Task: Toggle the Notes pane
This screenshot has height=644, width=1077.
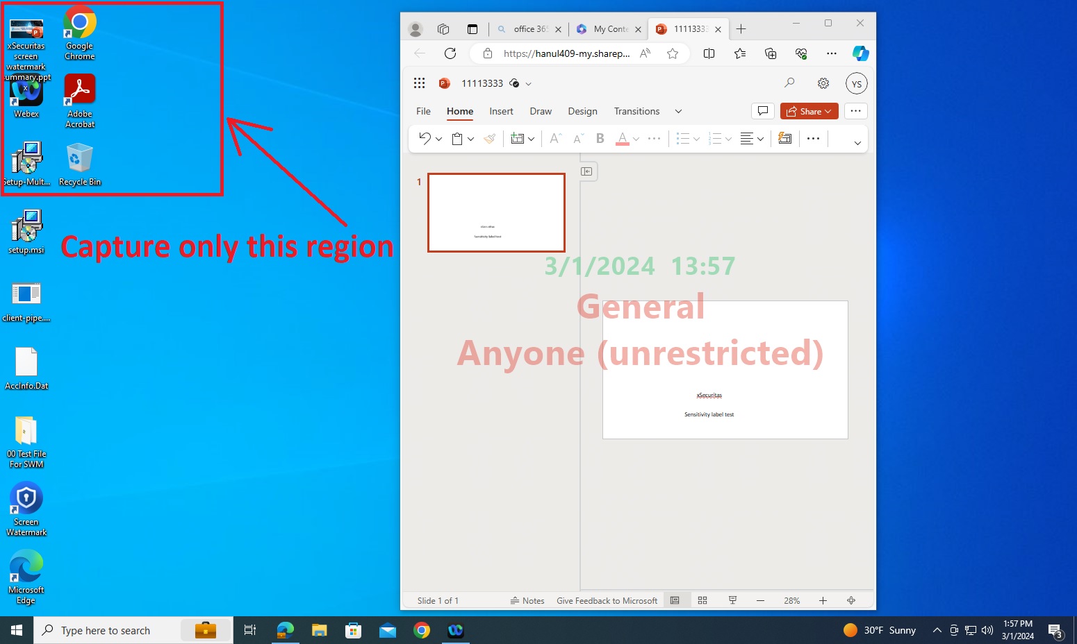Action: point(527,600)
